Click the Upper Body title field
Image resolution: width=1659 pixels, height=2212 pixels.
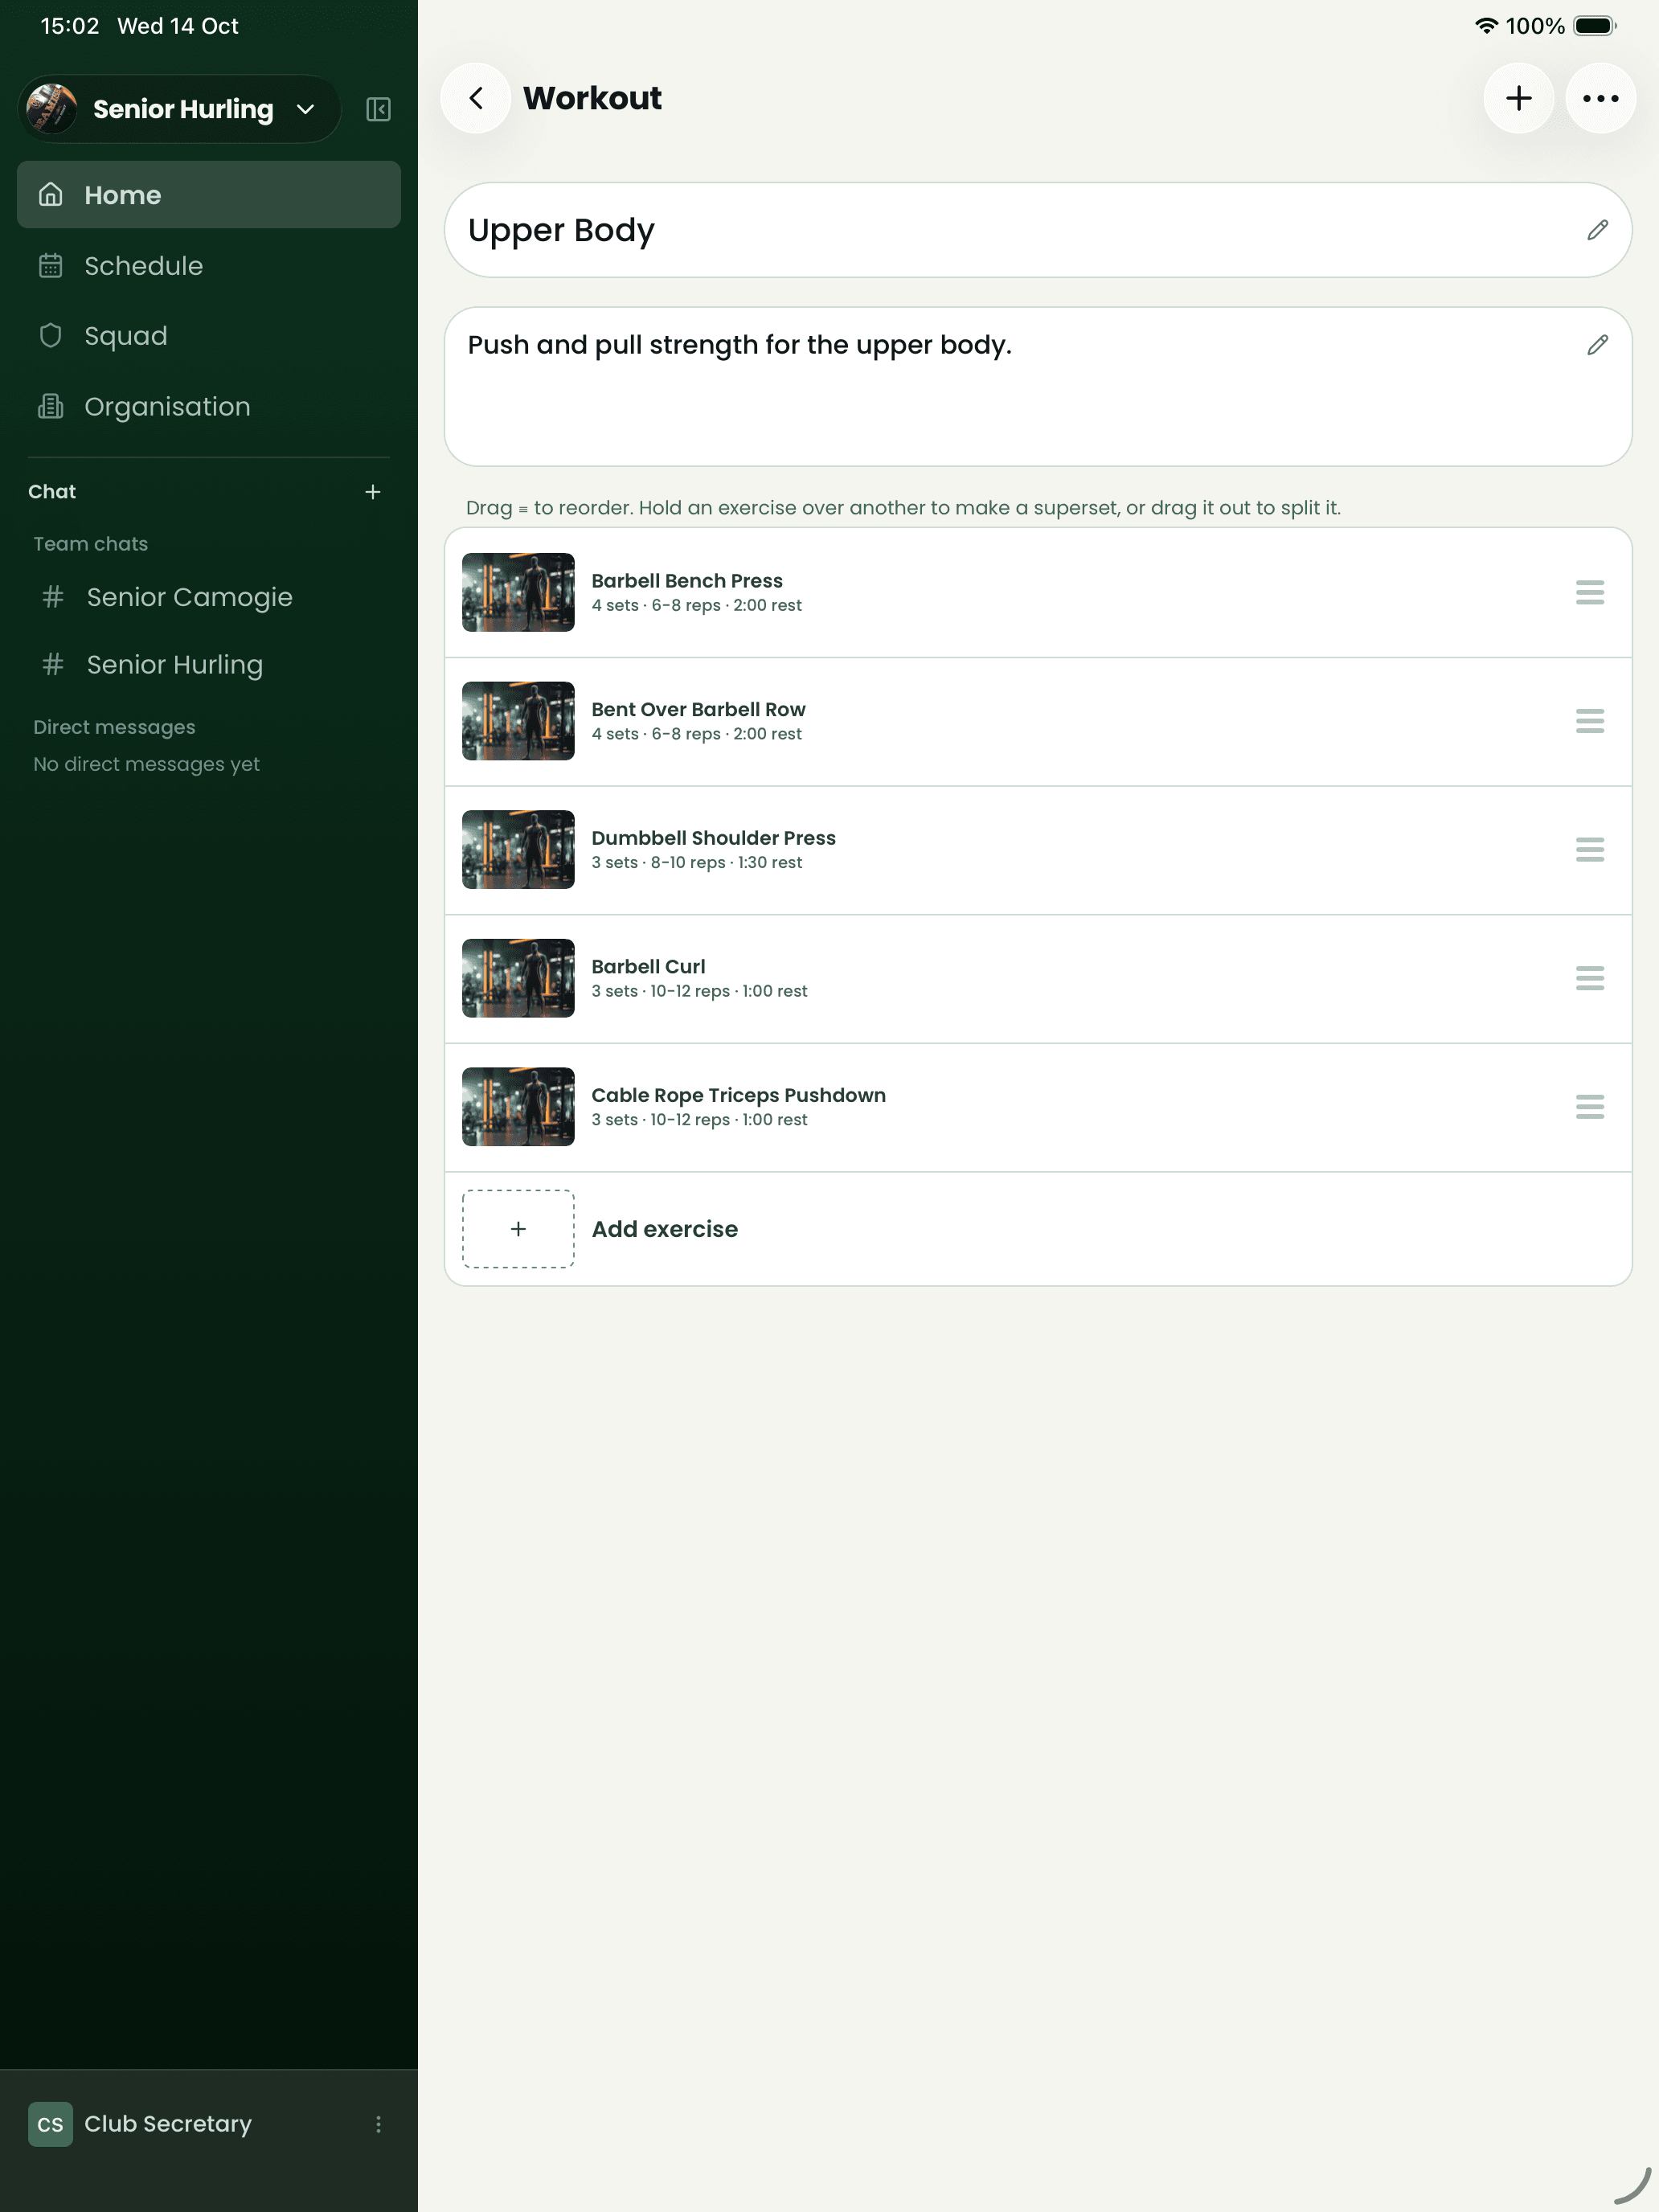click(x=1038, y=230)
